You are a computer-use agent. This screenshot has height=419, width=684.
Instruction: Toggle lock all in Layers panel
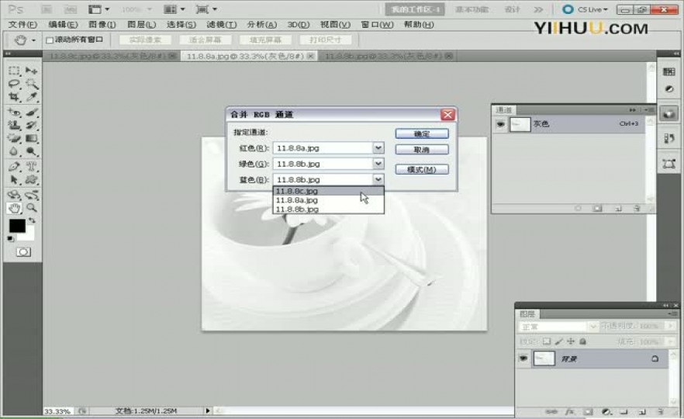pos(583,341)
